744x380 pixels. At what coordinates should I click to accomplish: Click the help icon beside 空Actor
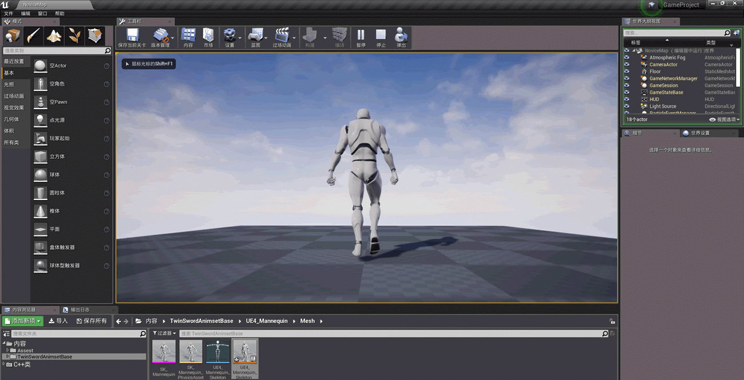pyautogui.click(x=106, y=66)
